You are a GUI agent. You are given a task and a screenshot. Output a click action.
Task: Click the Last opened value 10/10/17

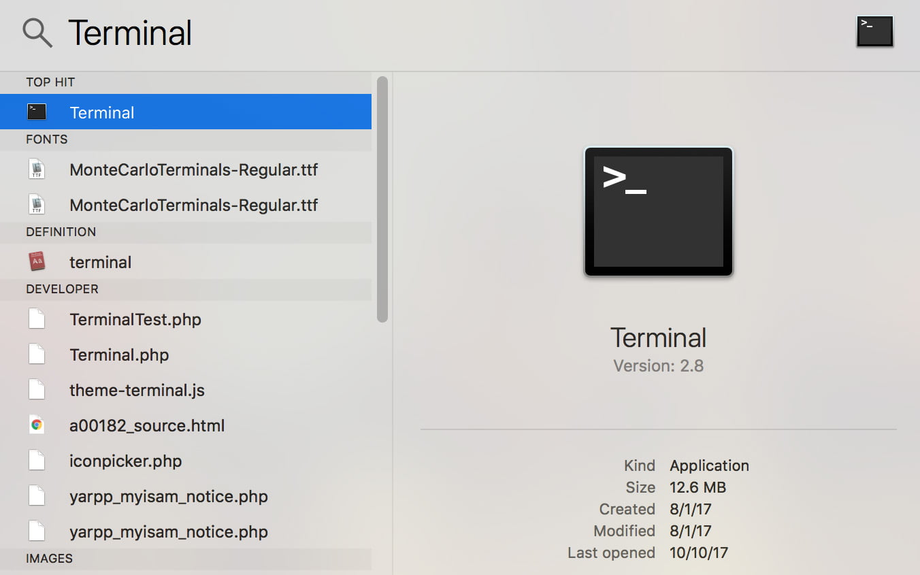pyautogui.click(x=699, y=553)
